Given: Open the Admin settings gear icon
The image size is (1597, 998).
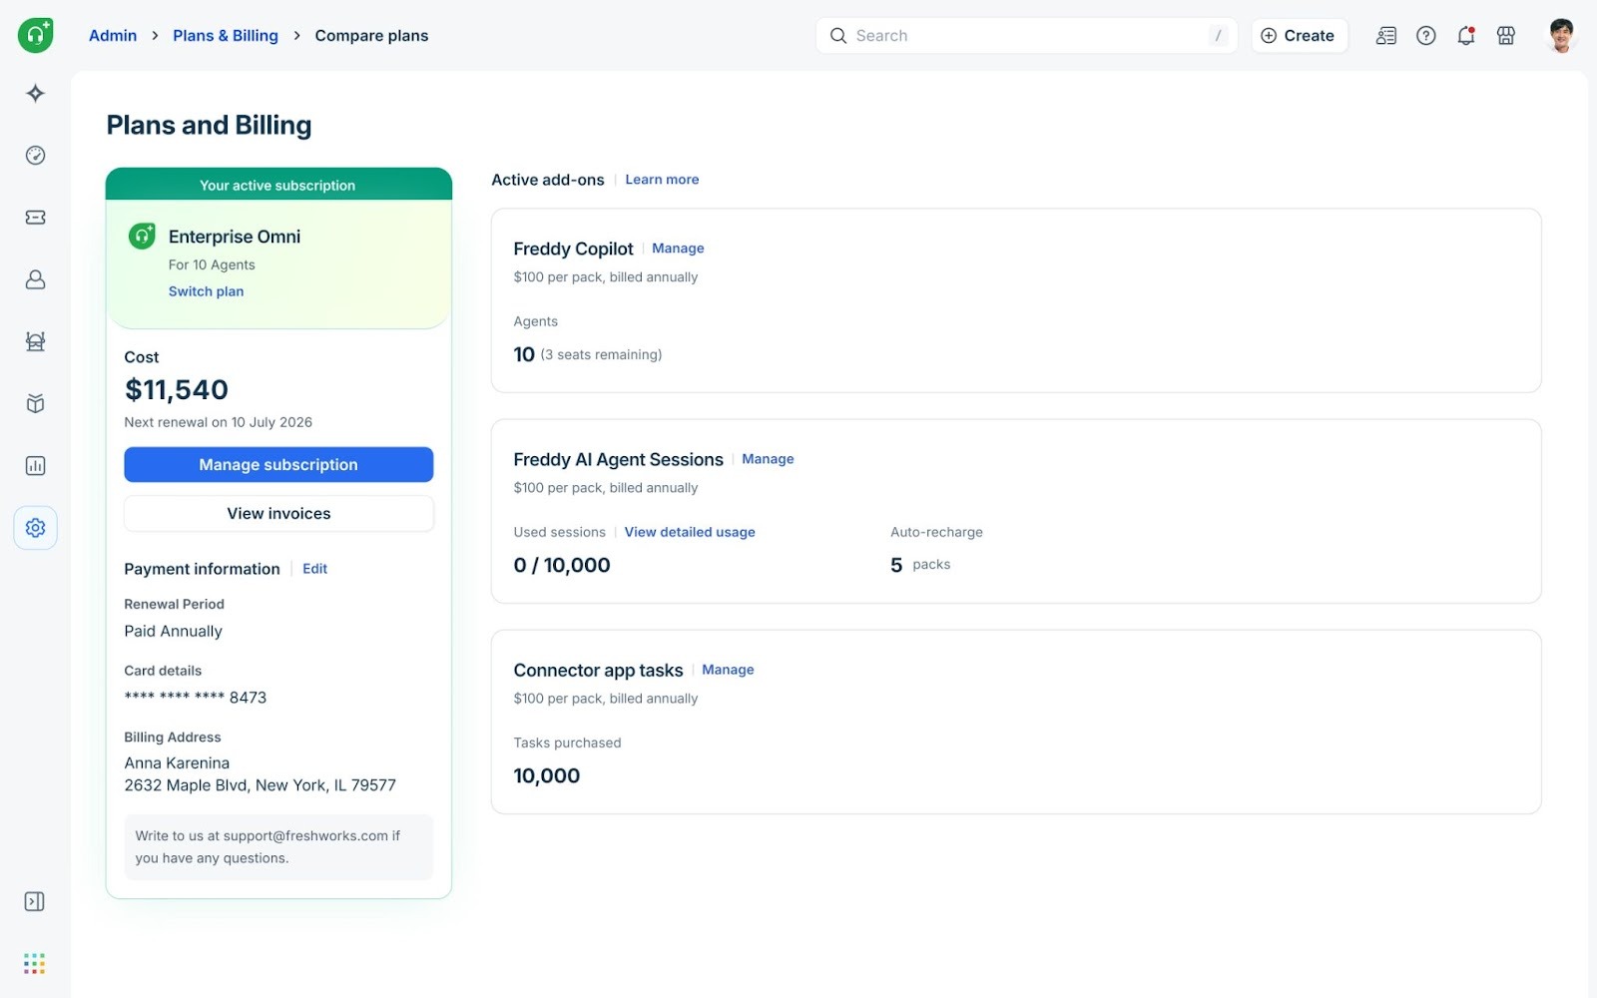Looking at the screenshot, I should click(x=35, y=527).
